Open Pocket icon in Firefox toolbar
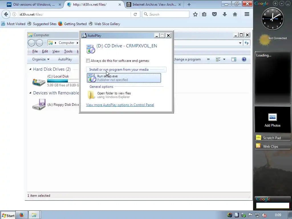The width and height of the screenshot is (292, 219). pos(214,14)
